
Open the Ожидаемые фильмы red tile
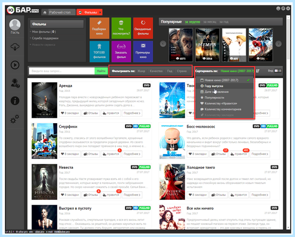143,28
